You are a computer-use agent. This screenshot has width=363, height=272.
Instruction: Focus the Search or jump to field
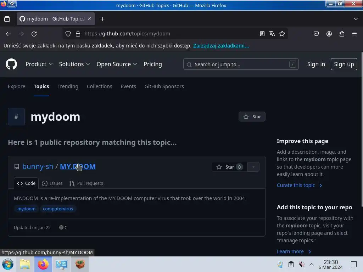[x=241, y=64]
